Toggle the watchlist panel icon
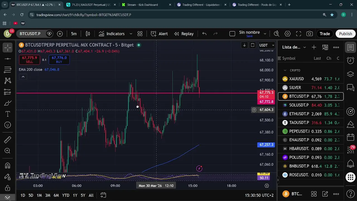The height and width of the screenshot is (201, 357). pos(351,47)
